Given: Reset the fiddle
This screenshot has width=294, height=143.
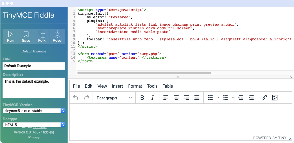Looking at the screenshot, I should (57, 37).
